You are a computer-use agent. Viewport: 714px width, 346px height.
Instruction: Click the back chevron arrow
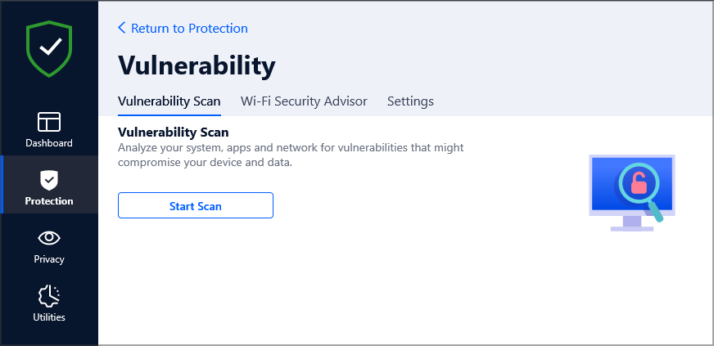tap(122, 28)
